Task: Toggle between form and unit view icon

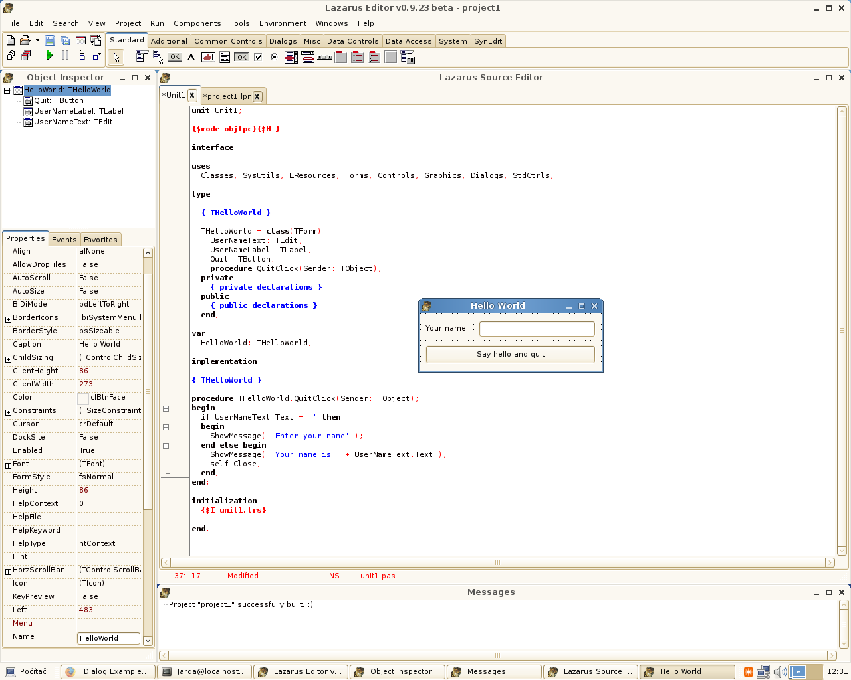Action: pos(96,41)
